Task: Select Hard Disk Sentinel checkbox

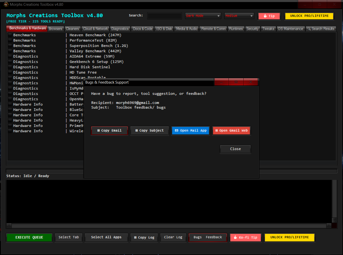Action: click(x=10, y=67)
